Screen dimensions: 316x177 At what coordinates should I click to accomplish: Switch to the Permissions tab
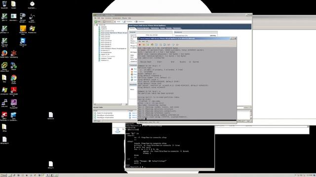tap(177, 29)
